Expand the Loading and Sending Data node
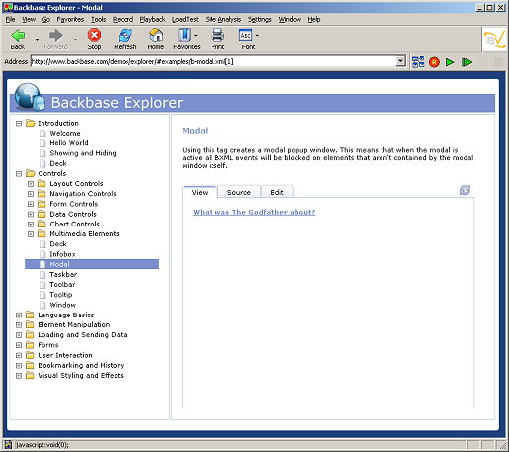Image resolution: width=509 pixels, height=452 pixels. (19, 335)
